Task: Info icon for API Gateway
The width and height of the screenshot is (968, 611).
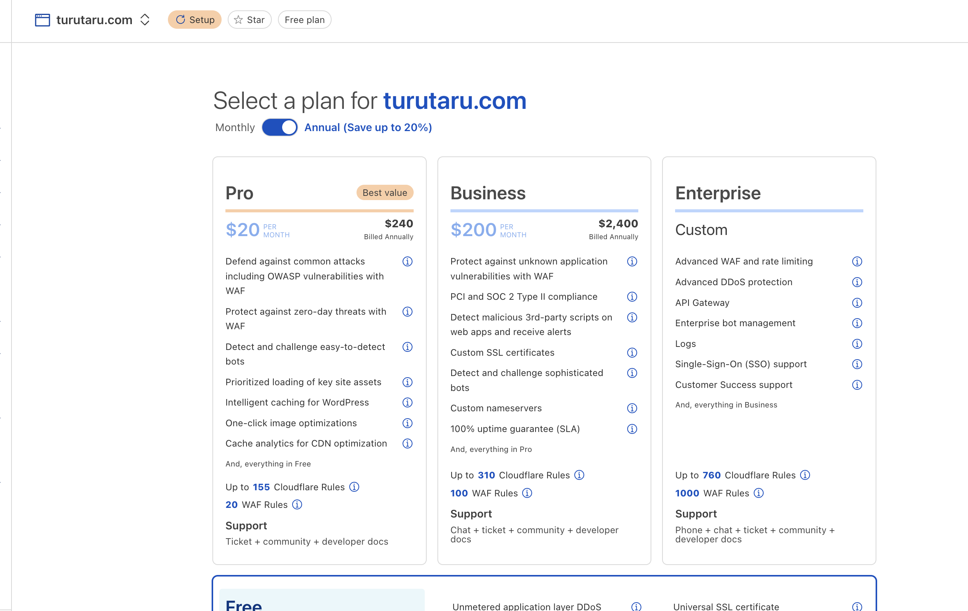Action: click(x=857, y=303)
